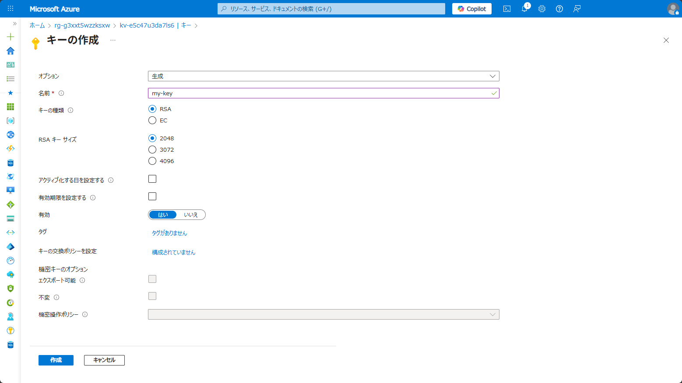Screen dimensions: 682x383
Task: Open the notifications bell
Action: 524,9
